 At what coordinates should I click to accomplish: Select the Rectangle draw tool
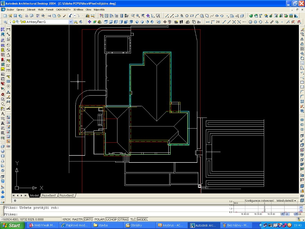(192, 16)
